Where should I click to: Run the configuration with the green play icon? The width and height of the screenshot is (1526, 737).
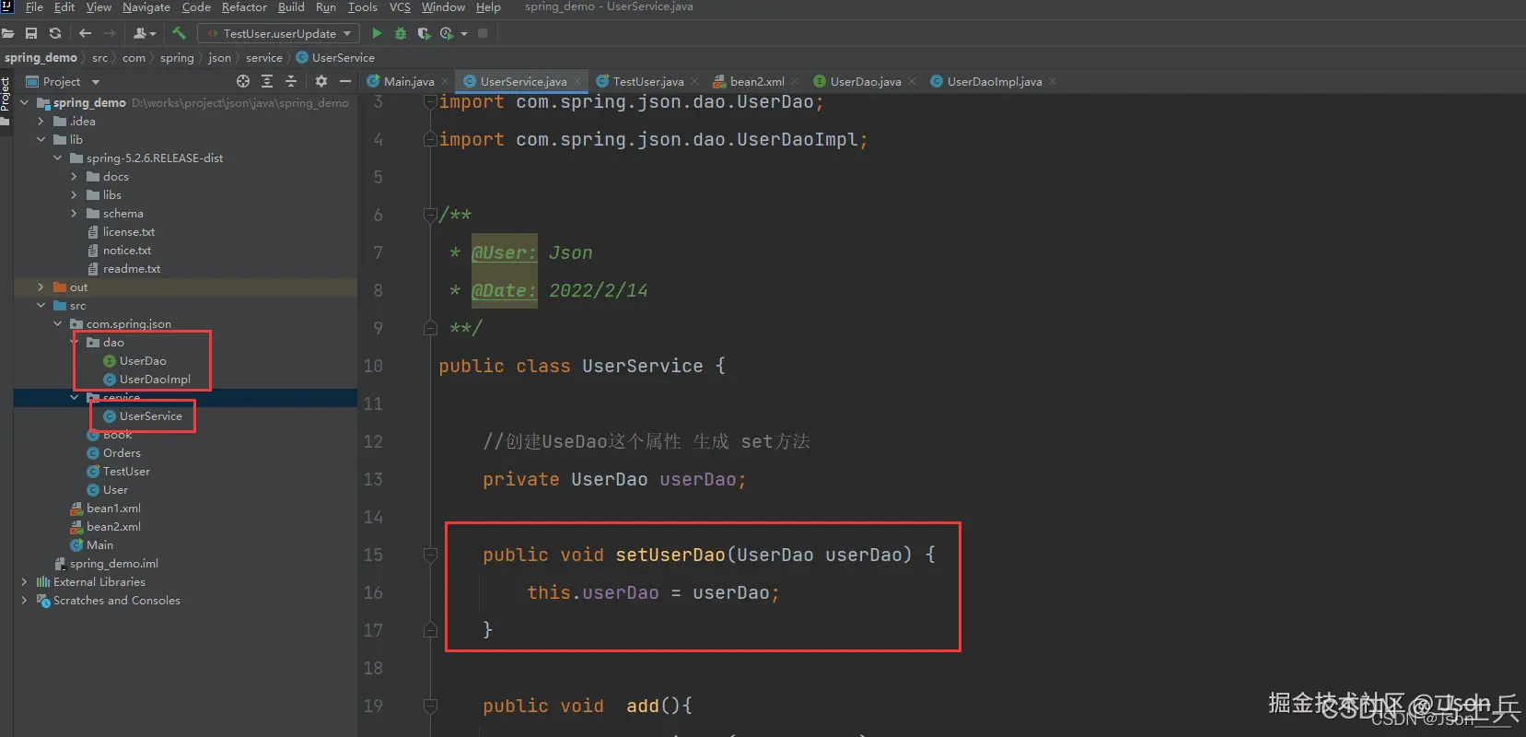pyautogui.click(x=377, y=33)
